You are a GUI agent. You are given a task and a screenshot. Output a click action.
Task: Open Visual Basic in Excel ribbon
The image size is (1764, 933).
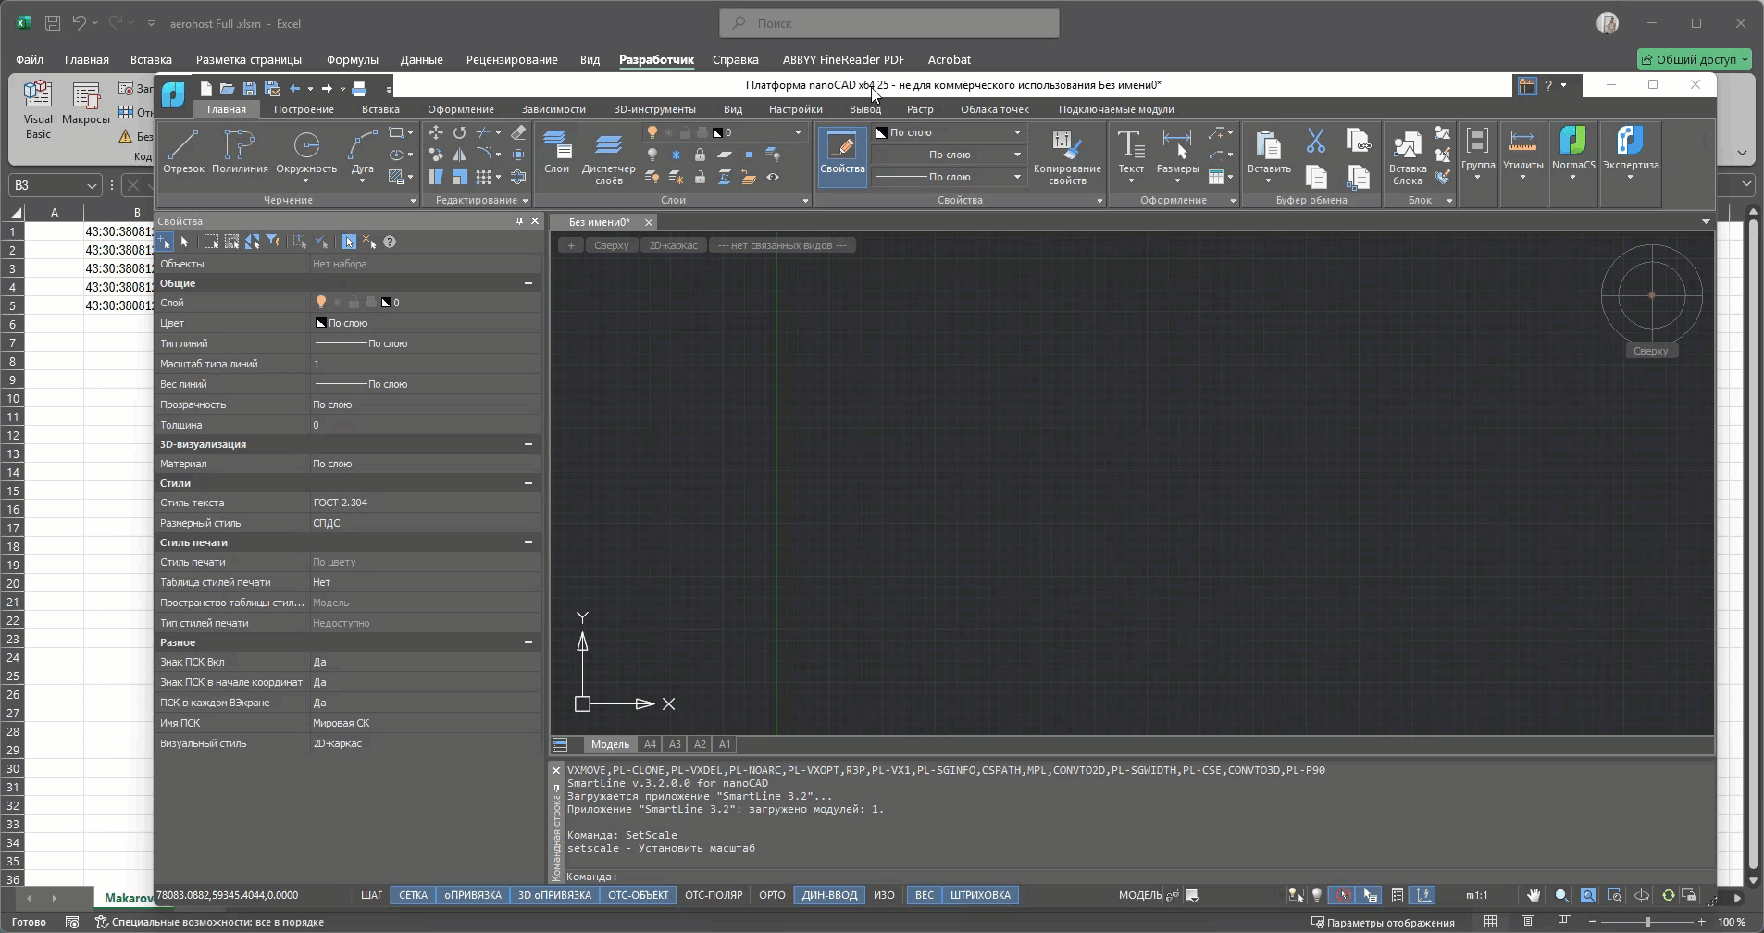coord(38,110)
